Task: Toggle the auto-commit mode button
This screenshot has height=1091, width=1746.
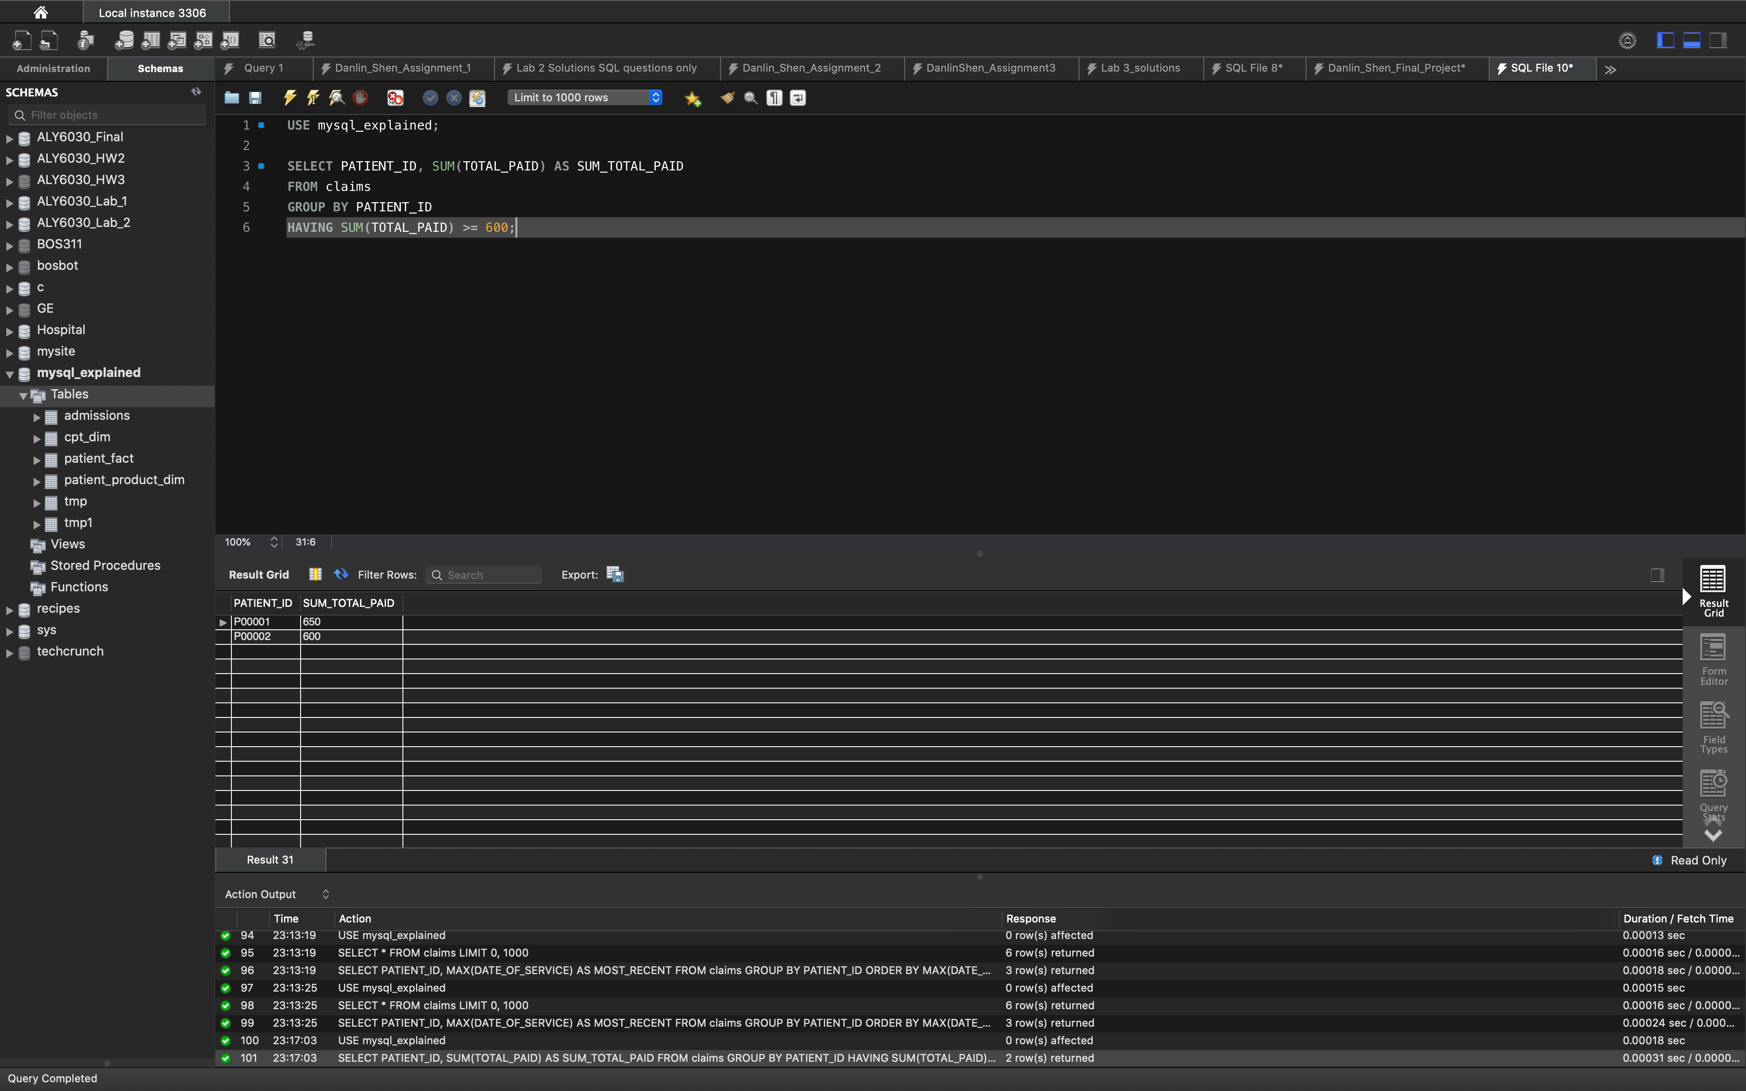Action: click(477, 97)
